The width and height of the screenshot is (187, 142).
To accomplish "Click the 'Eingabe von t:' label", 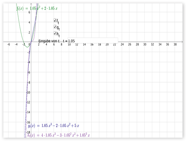I will point(49,41).
